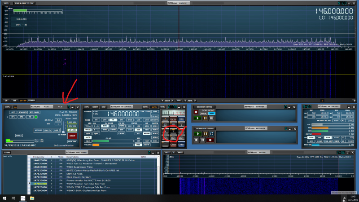The width and height of the screenshot is (359, 202).
Task: Skip forward in the Scanner panel
Action: pos(211,118)
